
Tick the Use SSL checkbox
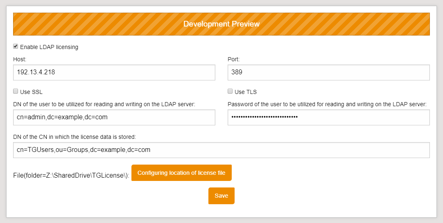pos(16,91)
